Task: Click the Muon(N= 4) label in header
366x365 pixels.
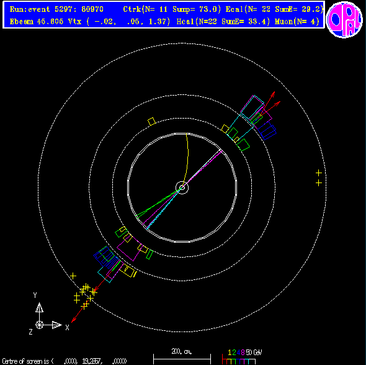Action: tap(297, 22)
